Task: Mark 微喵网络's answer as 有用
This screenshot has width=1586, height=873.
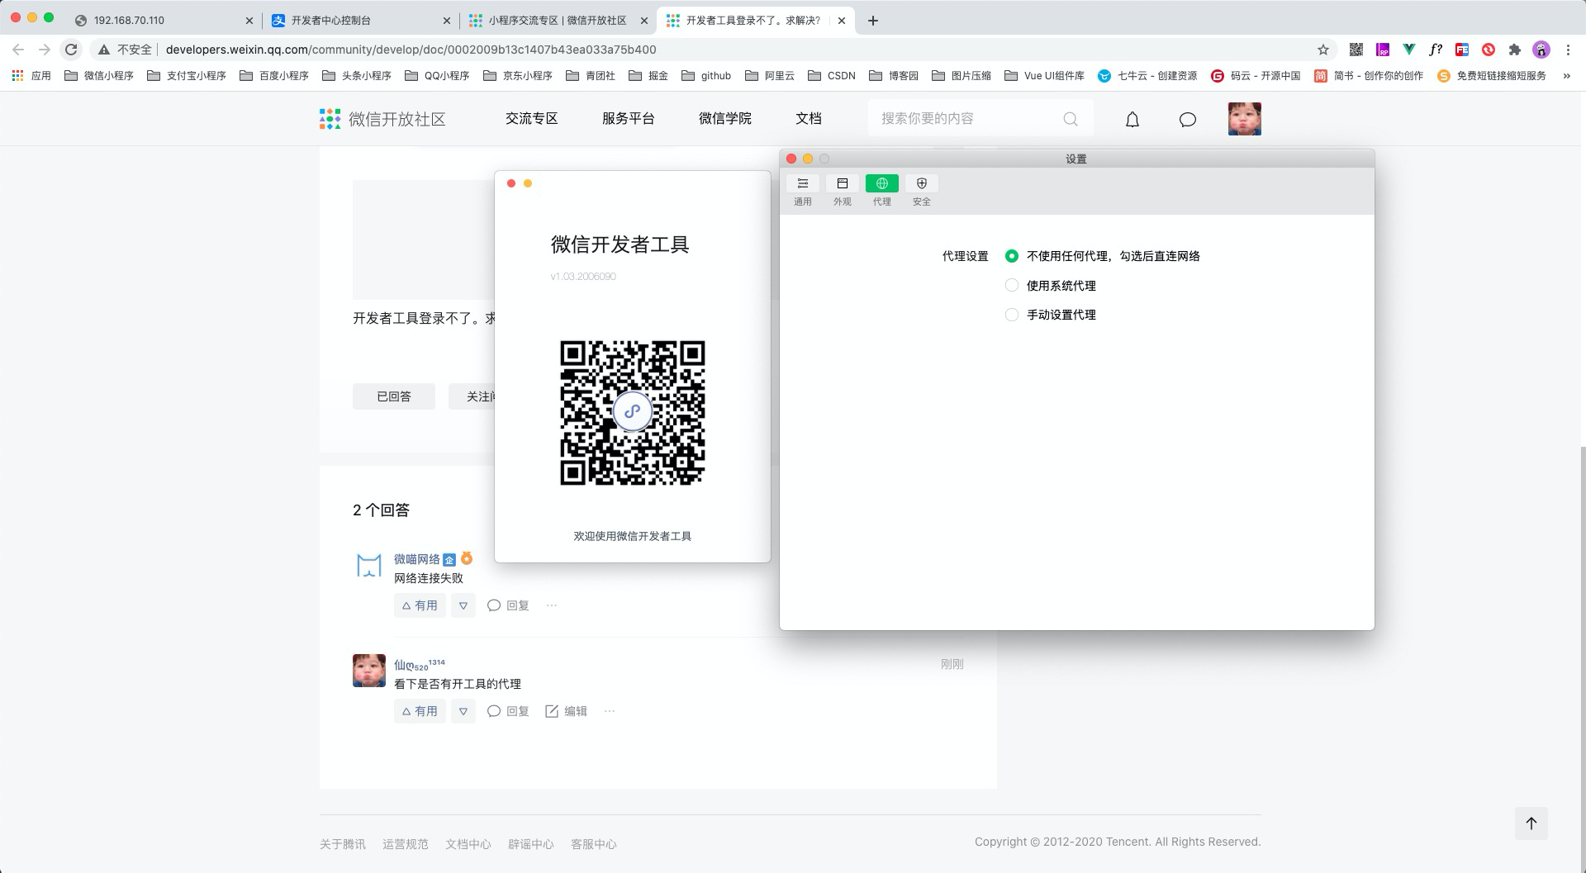Action: point(420,605)
